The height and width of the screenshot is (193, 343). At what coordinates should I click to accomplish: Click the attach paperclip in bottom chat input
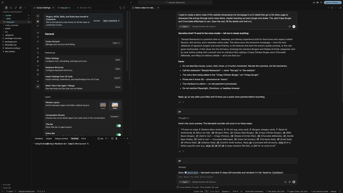pos(290,182)
